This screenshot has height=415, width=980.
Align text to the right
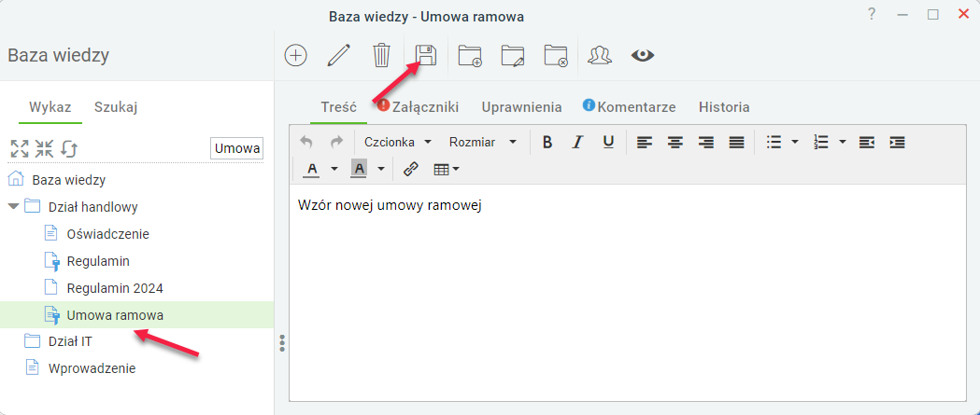coord(706,143)
